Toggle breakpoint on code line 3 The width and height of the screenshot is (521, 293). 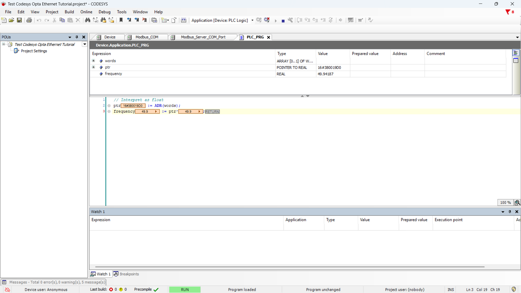tap(109, 112)
